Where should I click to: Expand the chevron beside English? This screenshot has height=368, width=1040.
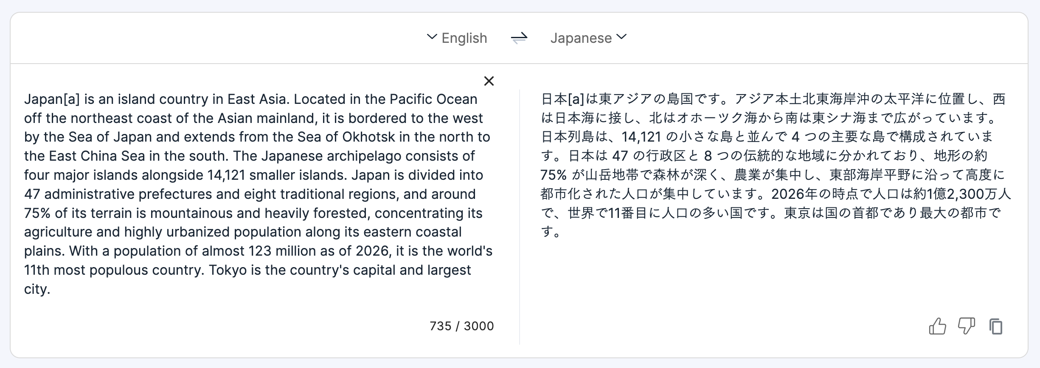(432, 37)
